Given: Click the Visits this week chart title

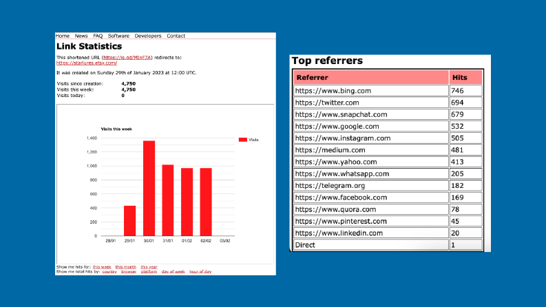Looking at the screenshot, I should coord(116,129).
